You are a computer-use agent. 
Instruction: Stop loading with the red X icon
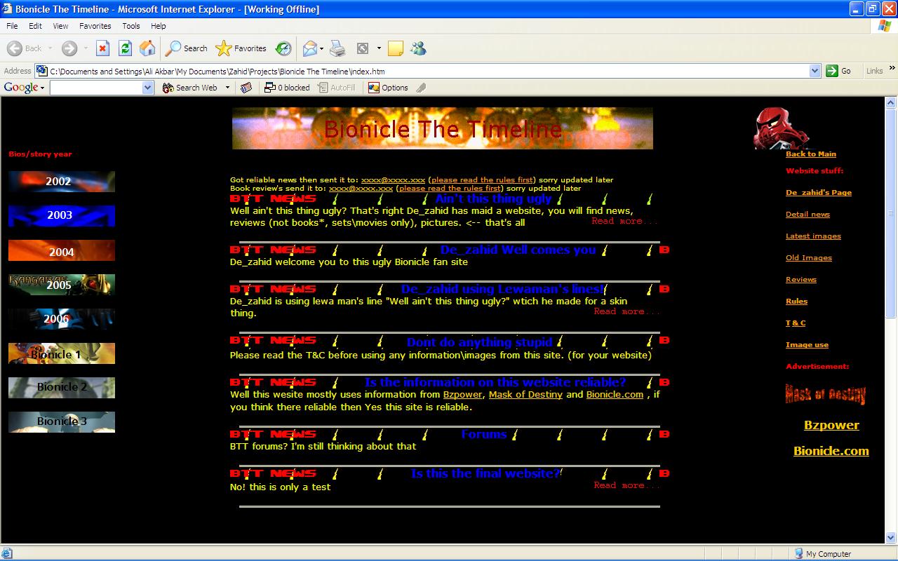point(102,48)
